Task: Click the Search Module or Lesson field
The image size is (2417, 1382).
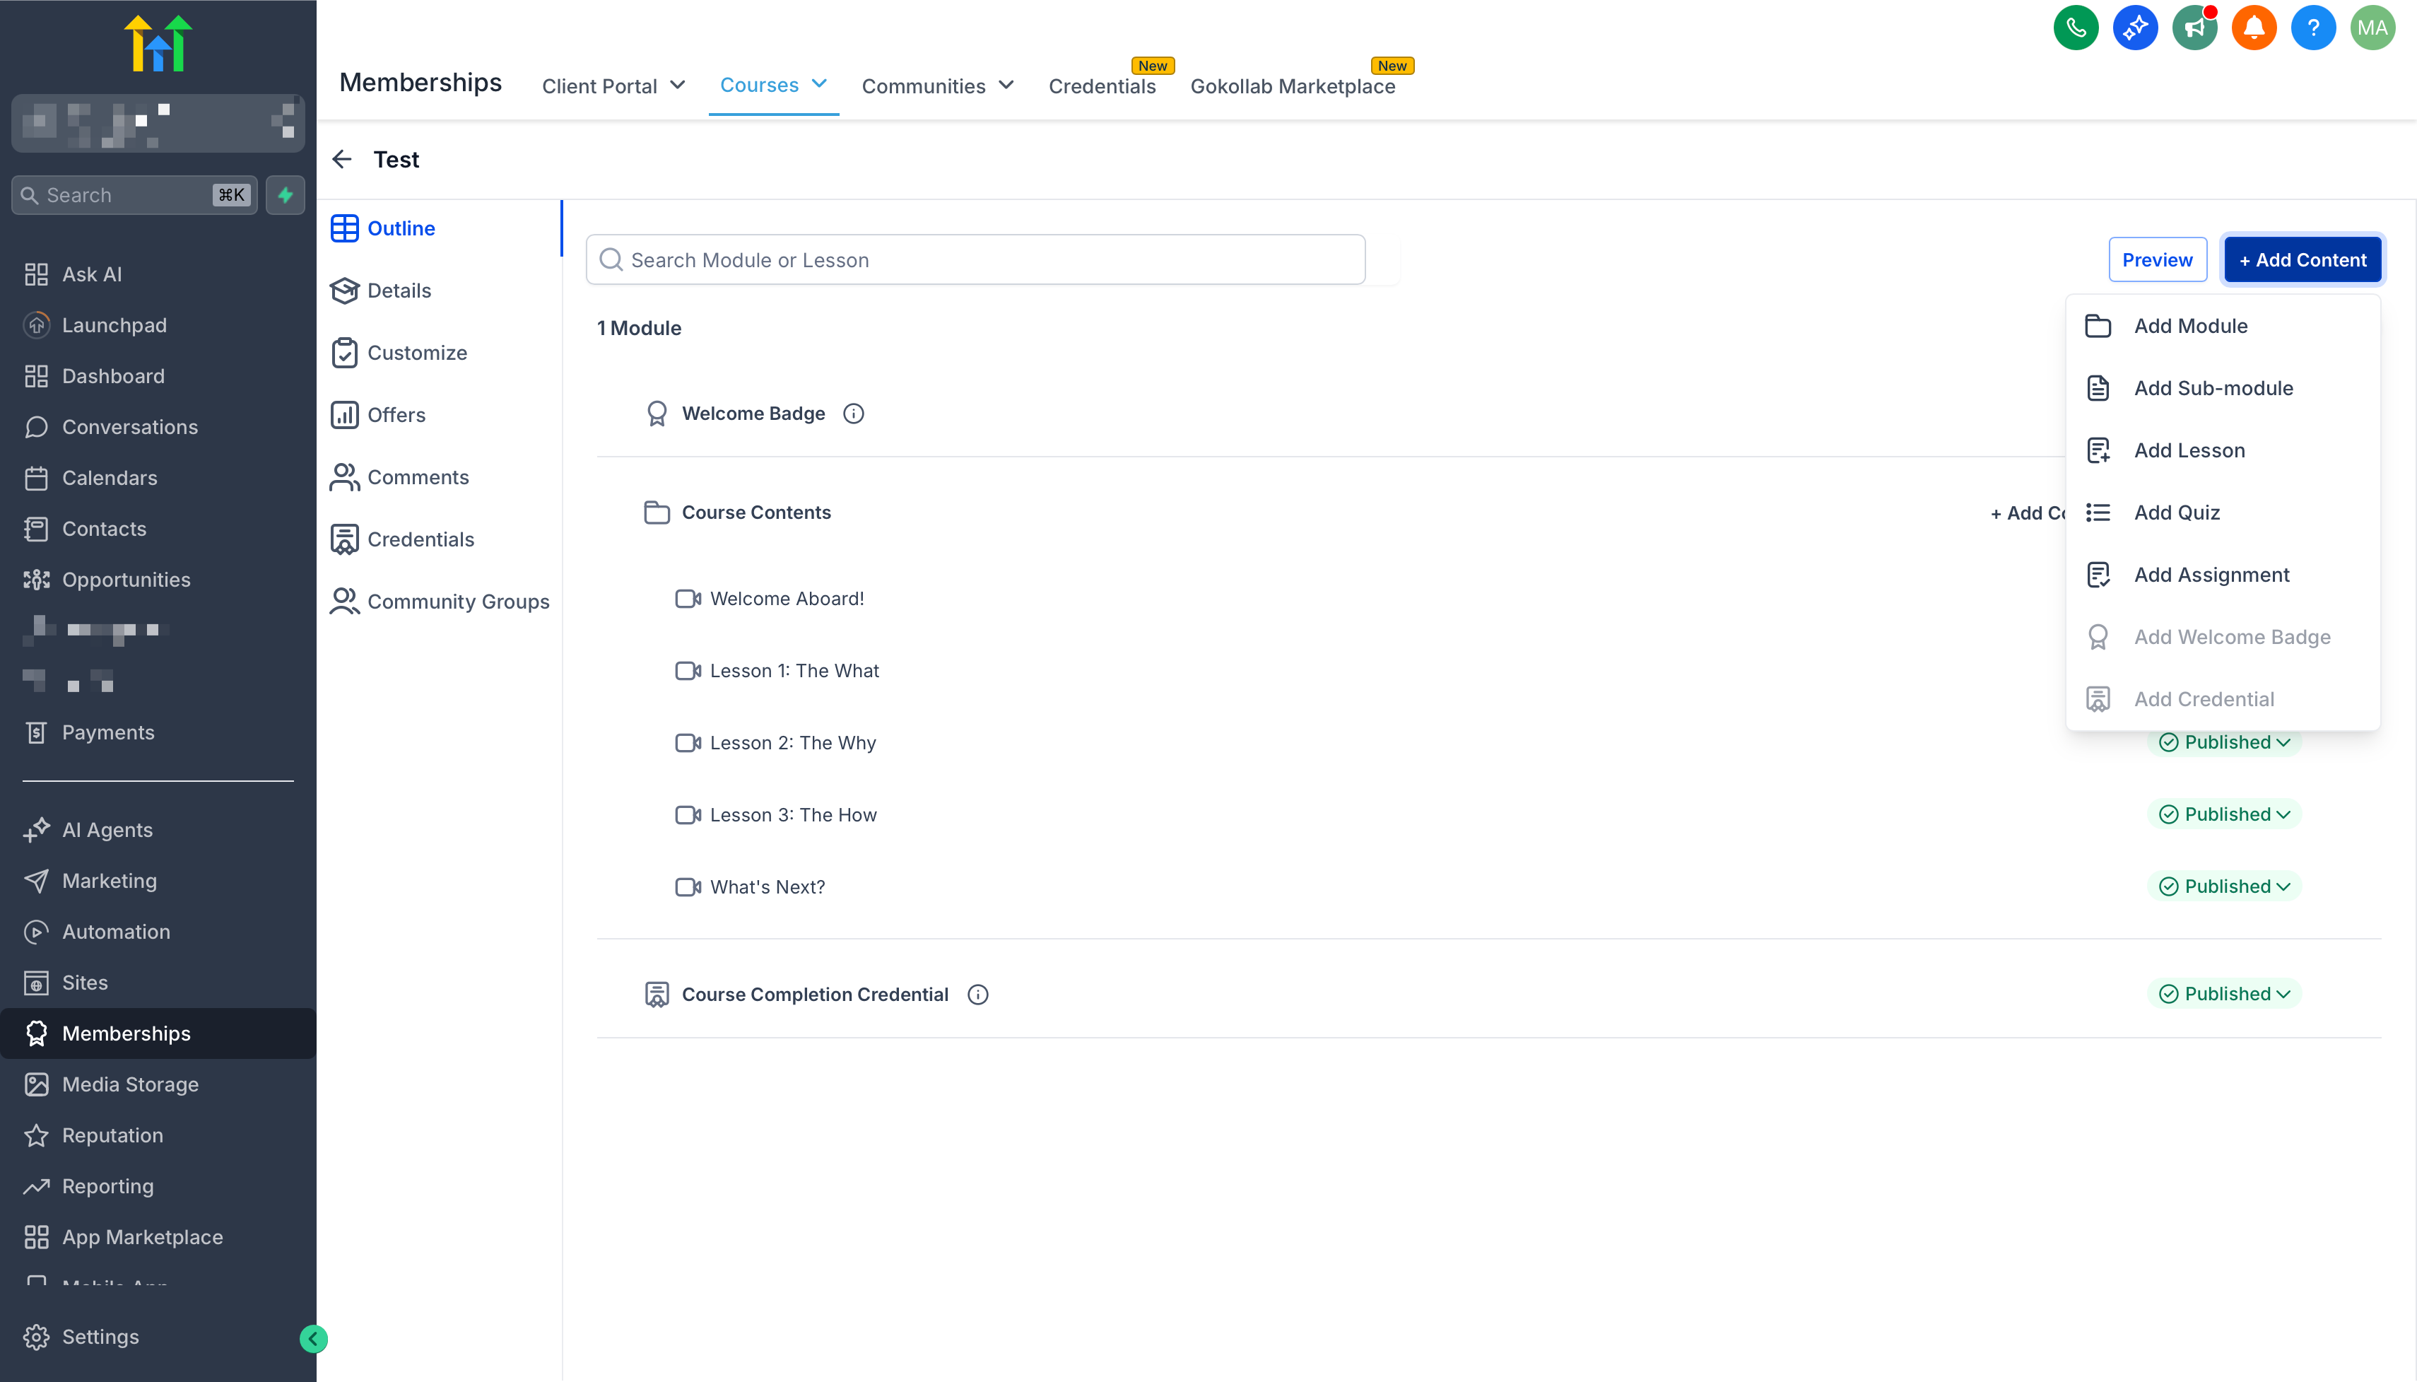Action: click(x=975, y=260)
